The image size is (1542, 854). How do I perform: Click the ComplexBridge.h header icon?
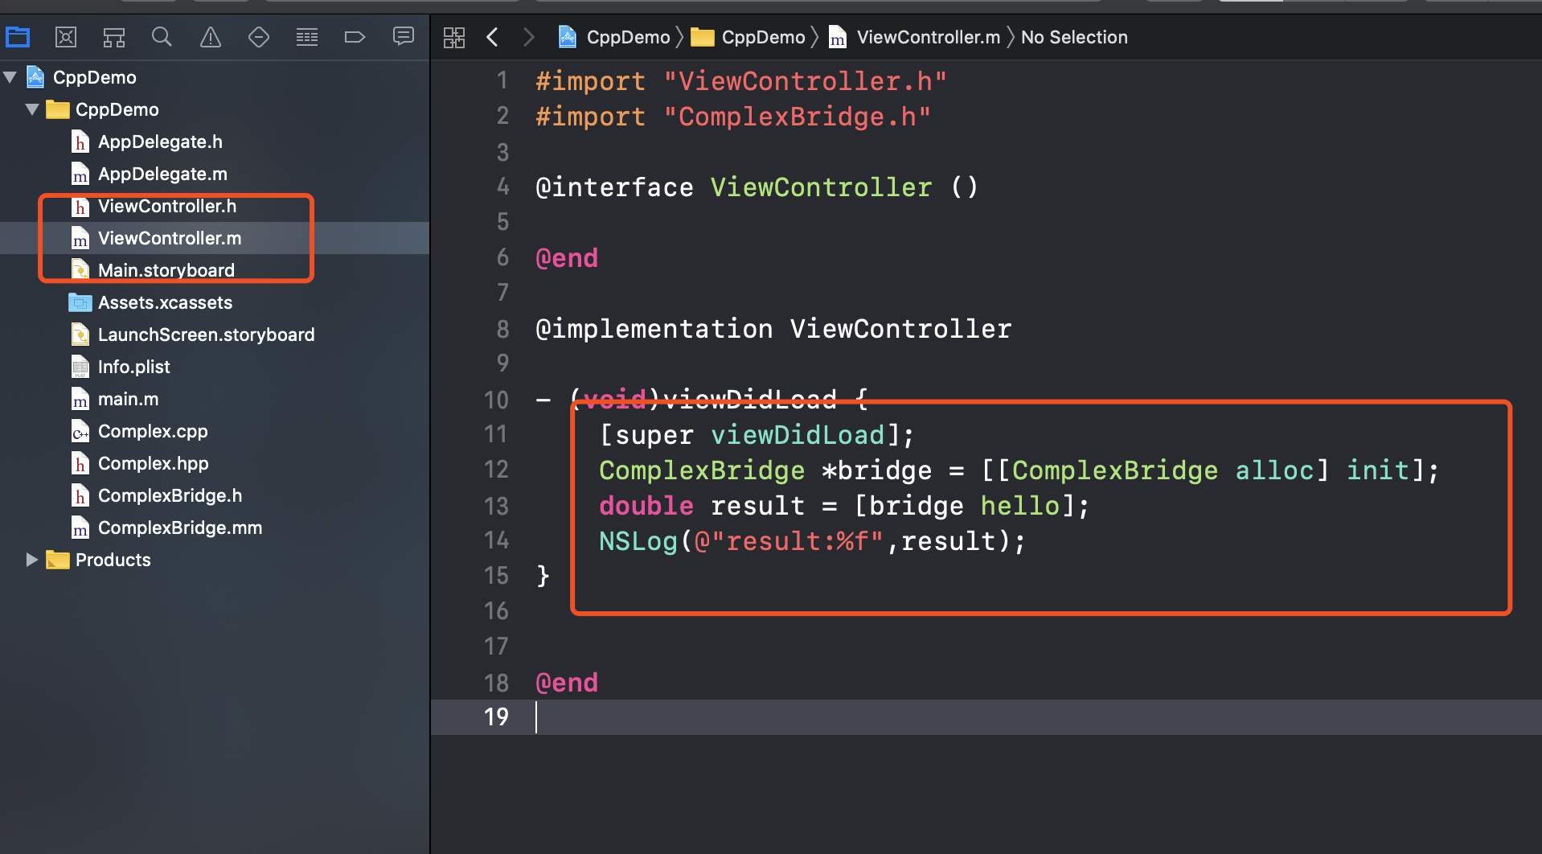click(x=80, y=496)
